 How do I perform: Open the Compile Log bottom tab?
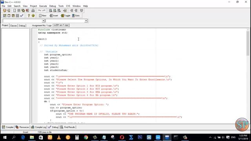click(38, 127)
